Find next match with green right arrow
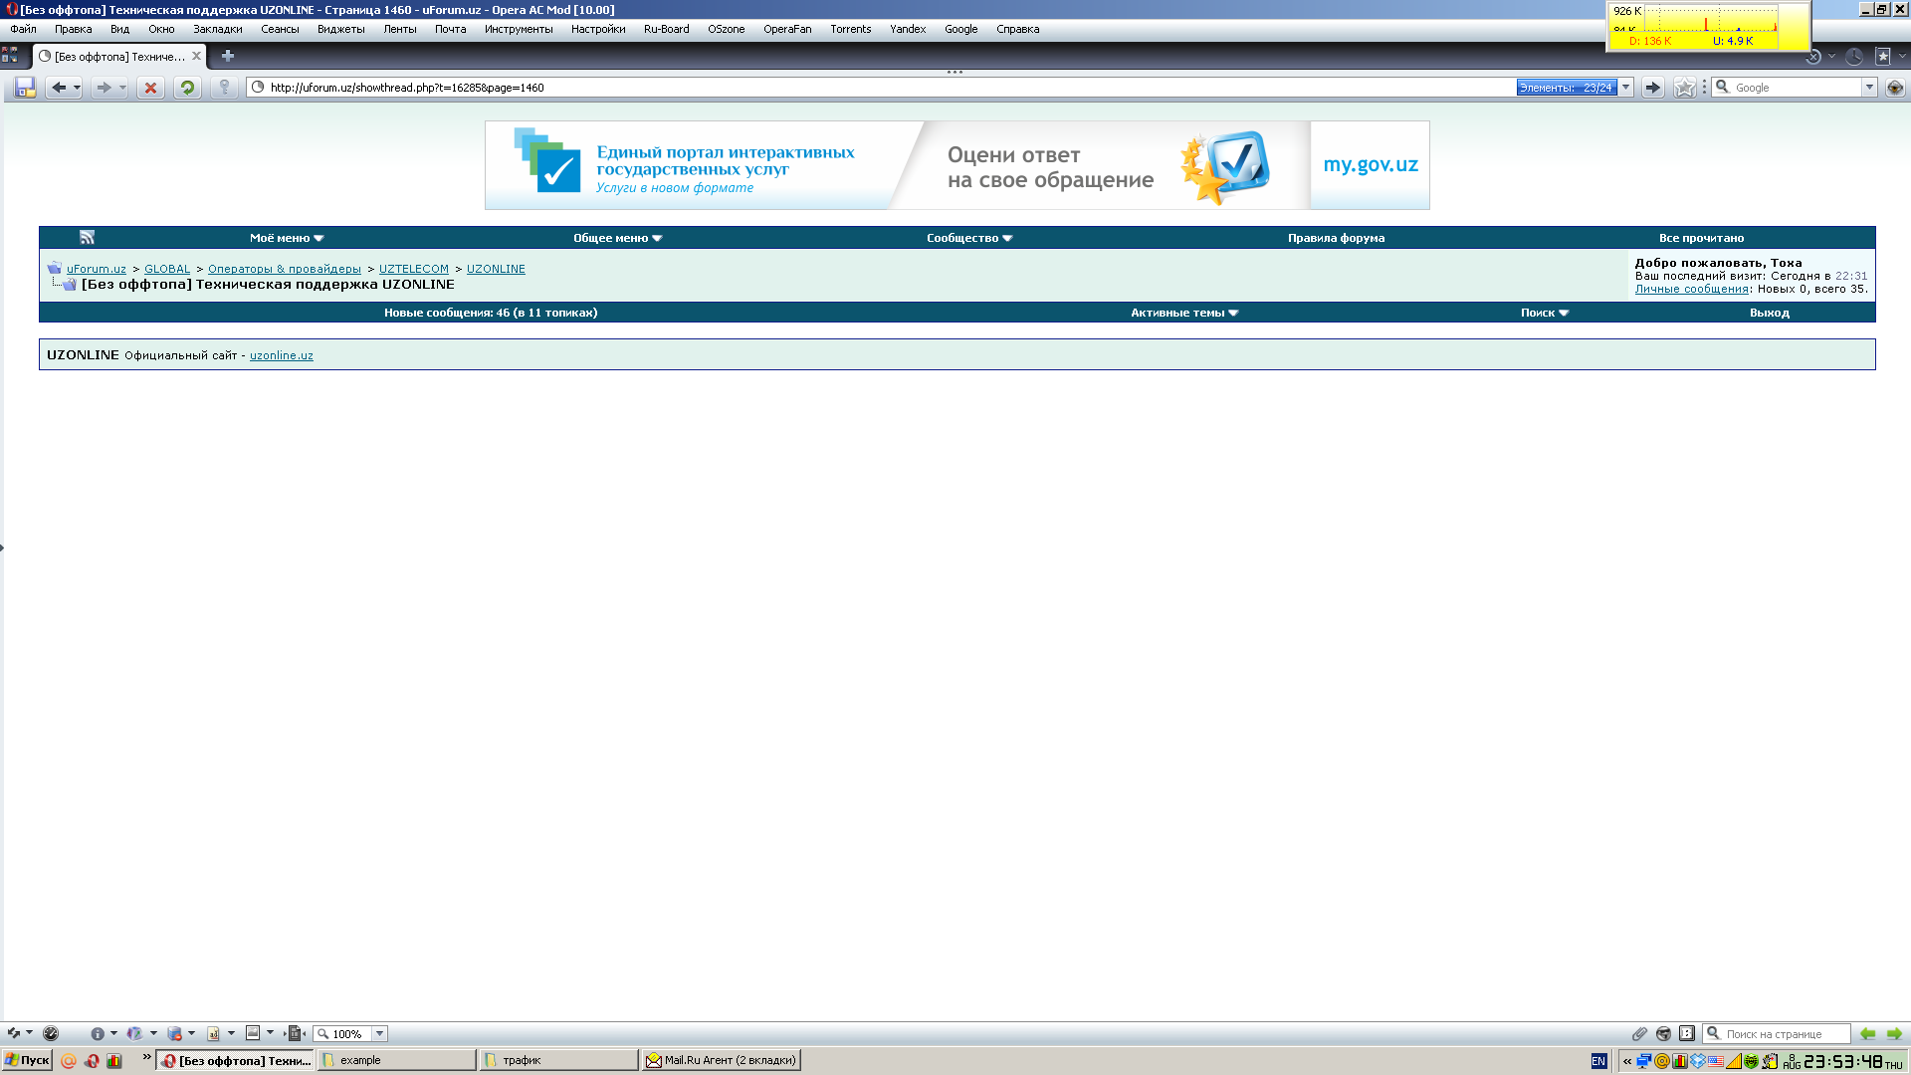The image size is (1911, 1075). [1894, 1033]
